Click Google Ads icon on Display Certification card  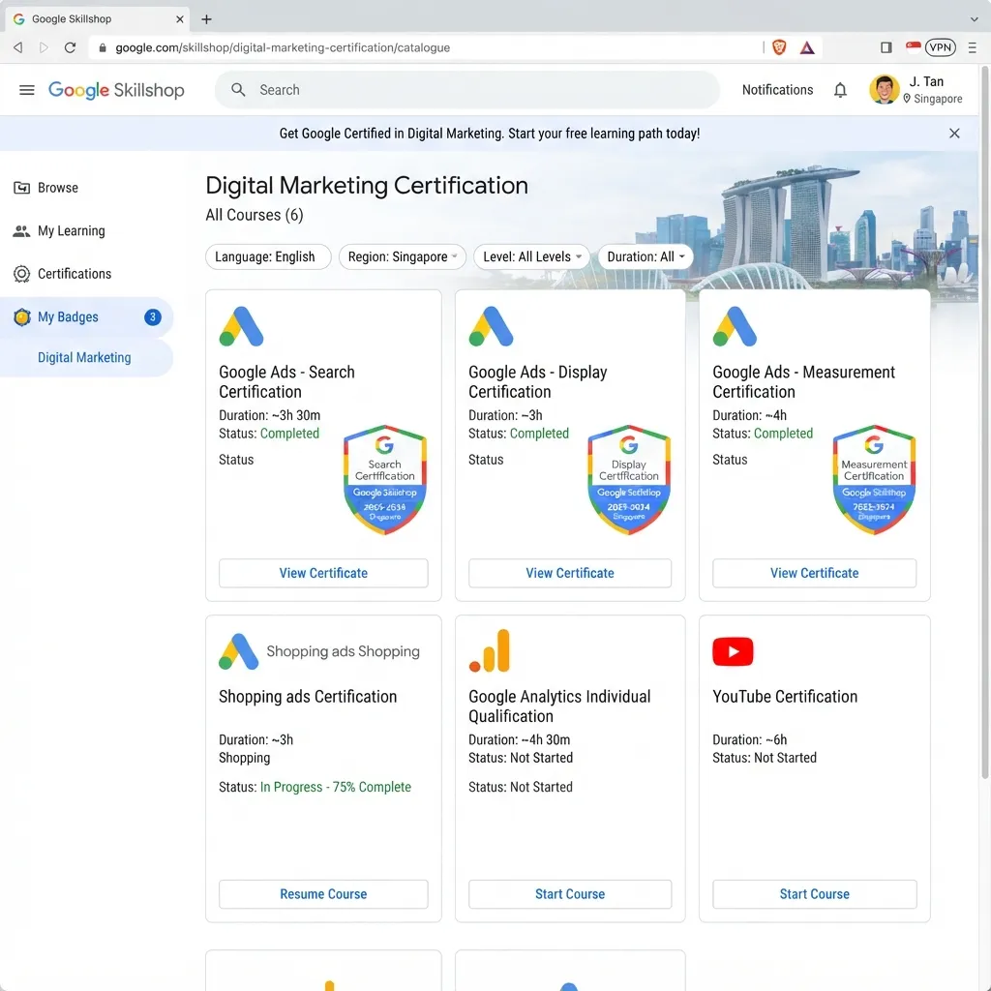(491, 326)
